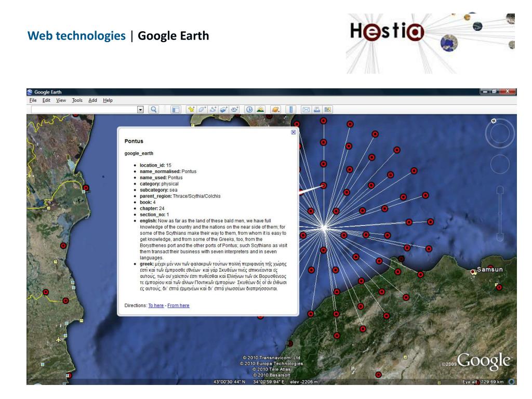Open the File menu
This screenshot has height=399, width=532.
click(x=33, y=100)
